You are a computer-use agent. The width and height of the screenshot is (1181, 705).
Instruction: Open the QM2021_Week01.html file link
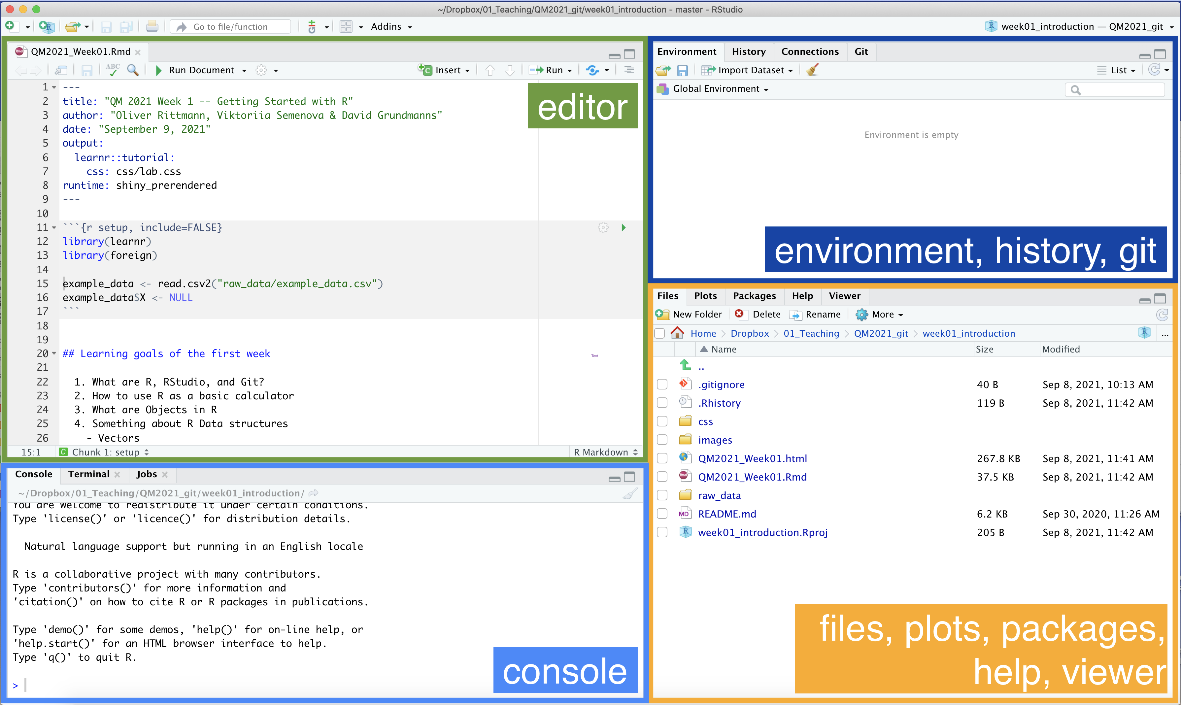[752, 458]
